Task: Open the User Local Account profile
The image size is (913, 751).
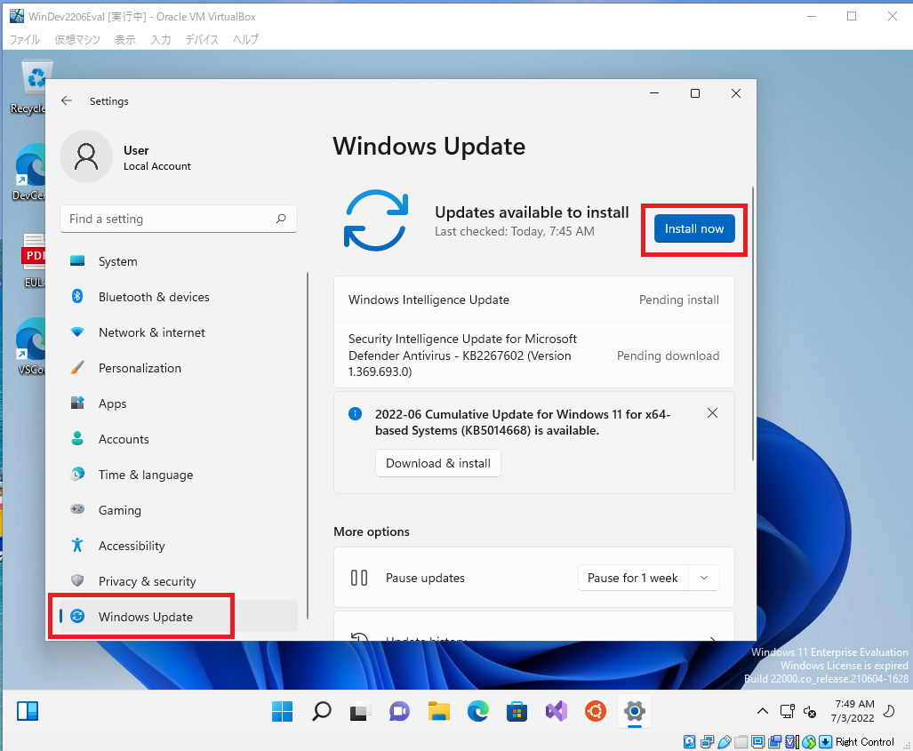Action: [x=125, y=156]
